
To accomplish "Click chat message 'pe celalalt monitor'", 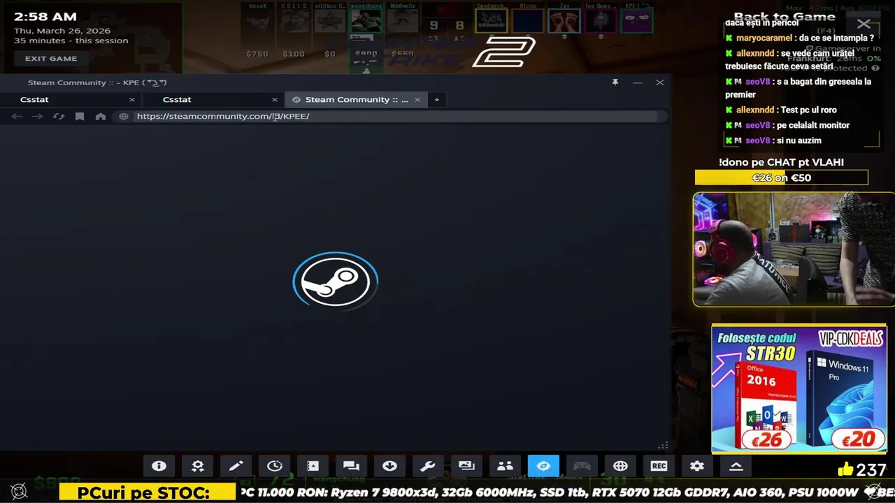I will pos(813,125).
